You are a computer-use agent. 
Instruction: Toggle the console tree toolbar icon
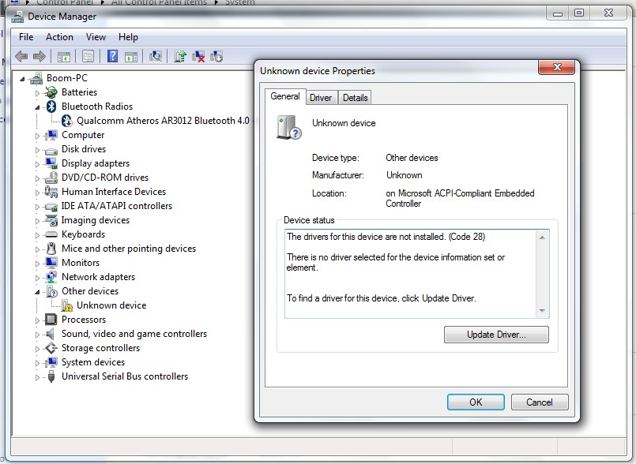64,56
